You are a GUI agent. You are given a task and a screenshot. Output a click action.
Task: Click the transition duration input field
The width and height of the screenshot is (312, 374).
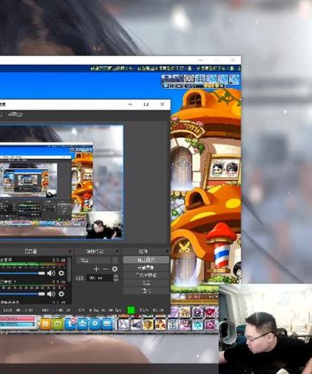[x=99, y=278]
